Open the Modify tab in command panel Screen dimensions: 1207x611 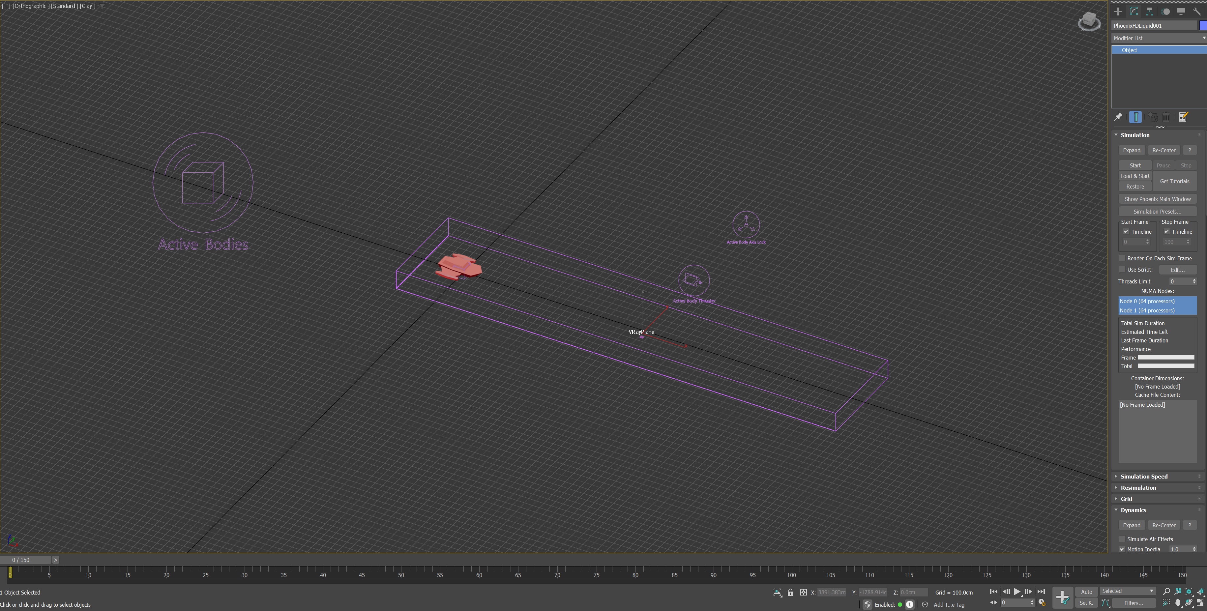pyautogui.click(x=1134, y=12)
